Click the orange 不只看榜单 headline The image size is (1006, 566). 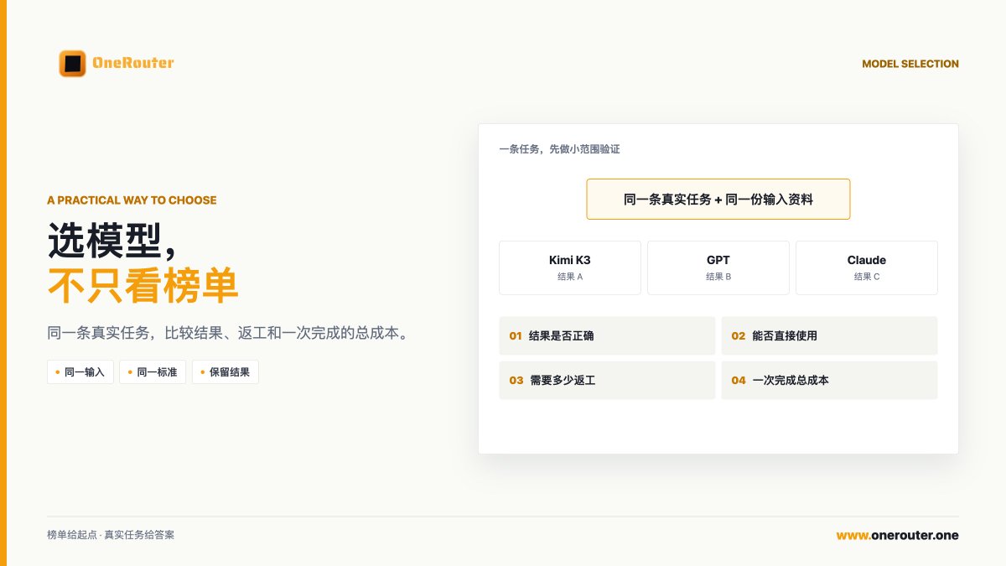pyautogui.click(x=143, y=287)
